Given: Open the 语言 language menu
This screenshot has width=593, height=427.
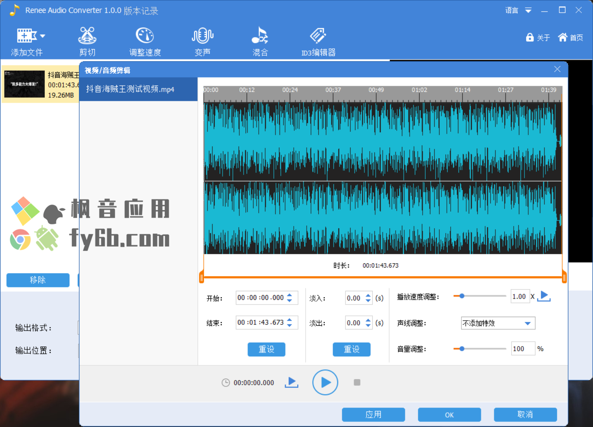Looking at the screenshot, I should 518,10.
